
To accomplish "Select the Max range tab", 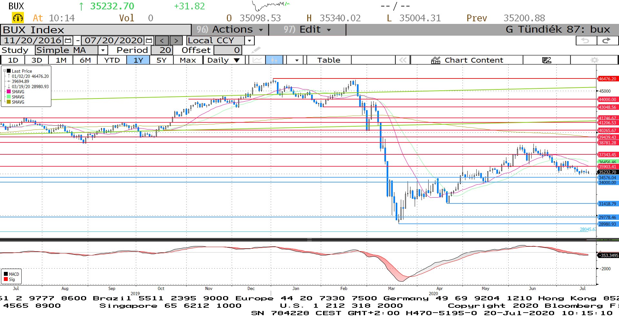I will [188, 60].
